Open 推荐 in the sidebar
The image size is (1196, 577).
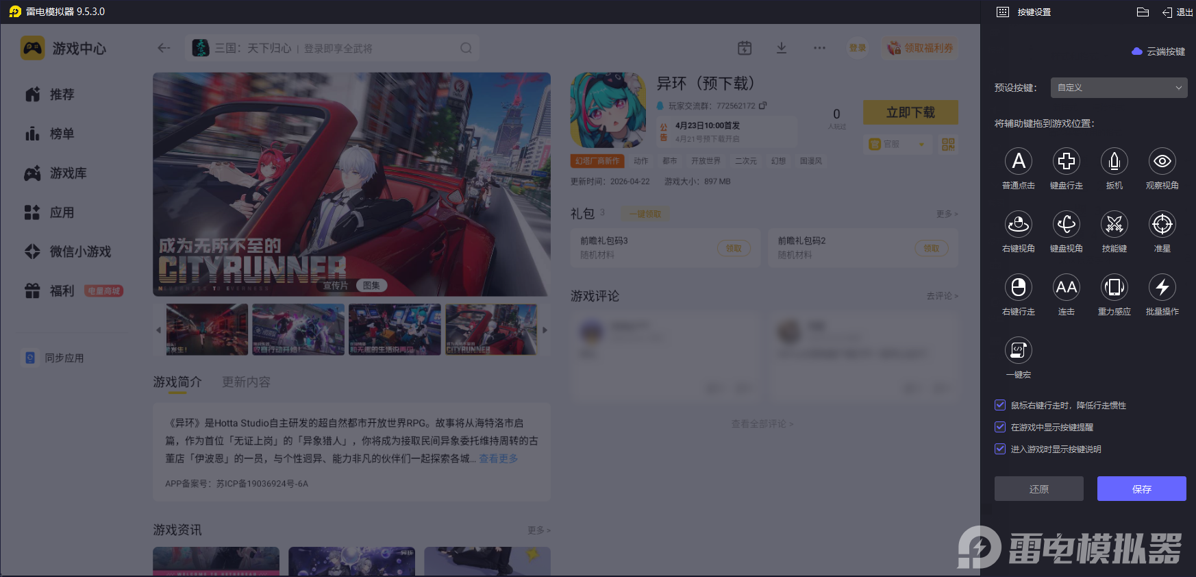[49, 95]
